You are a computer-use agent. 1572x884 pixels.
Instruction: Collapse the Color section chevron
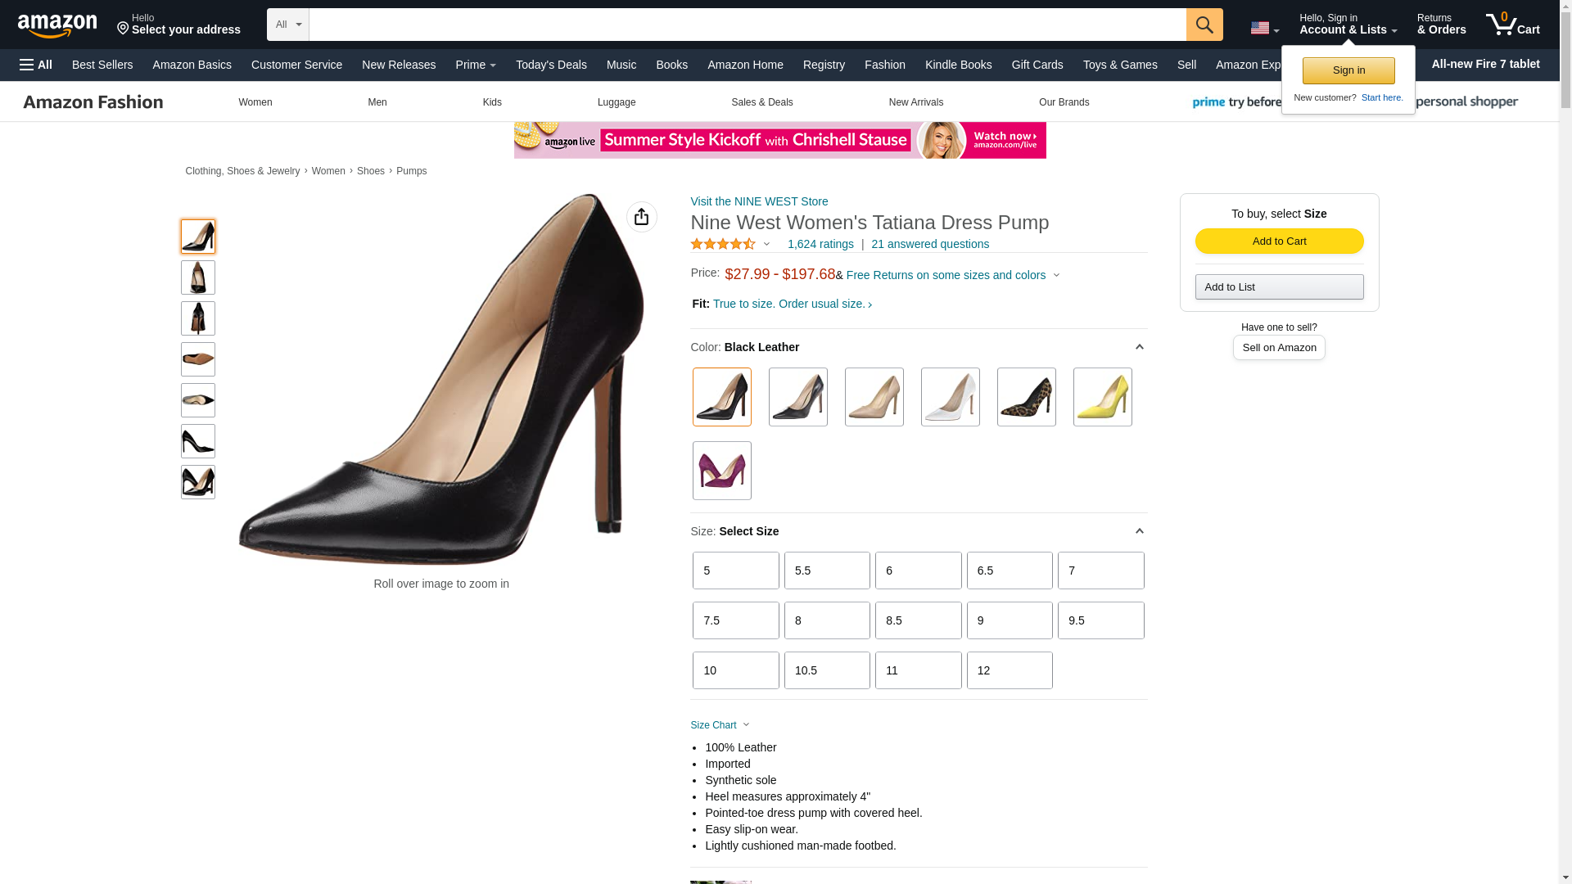click(x=1139, y=347)
